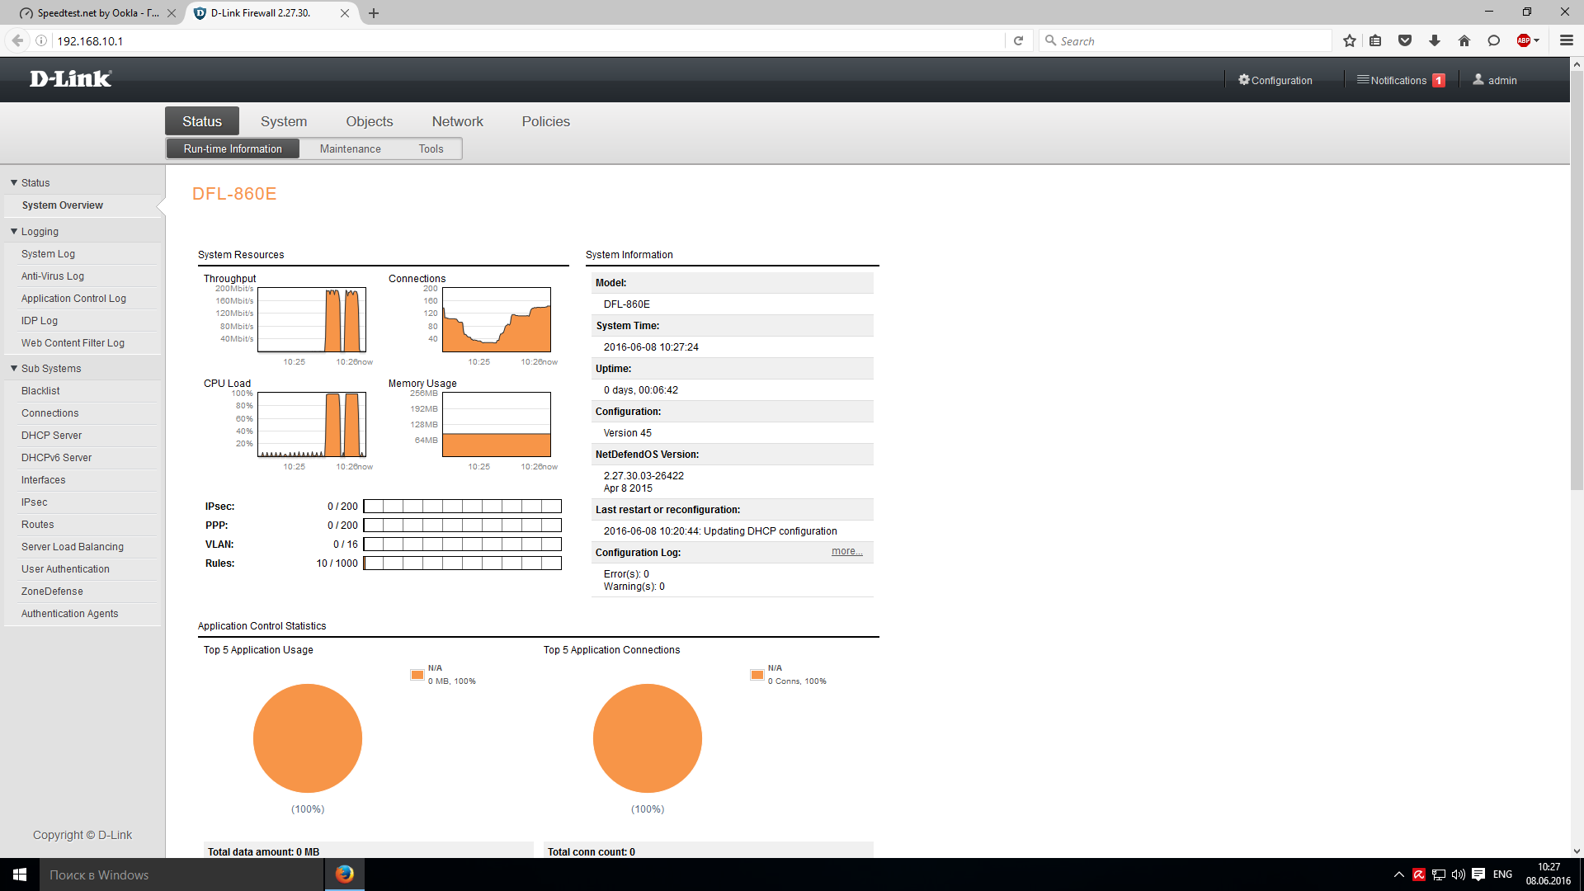
Task: Reload the page with refresh icon
Action: tap(1019, 40)
